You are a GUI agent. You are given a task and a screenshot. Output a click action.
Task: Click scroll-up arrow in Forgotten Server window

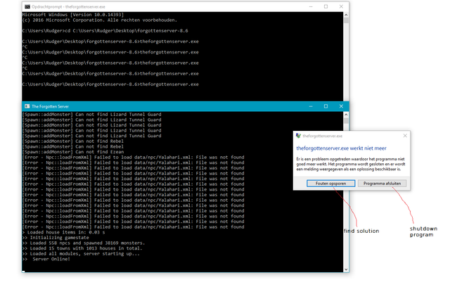[x=346, y=115]
